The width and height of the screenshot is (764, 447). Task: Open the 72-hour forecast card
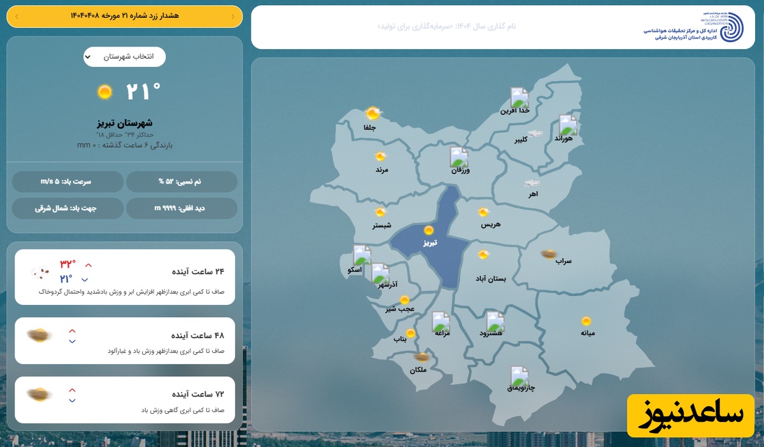[x=125, y=400]
